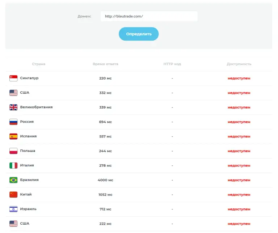Click the 712 мс value for Израиль
The width and height of the screenshot is (278, 233).
105,209
